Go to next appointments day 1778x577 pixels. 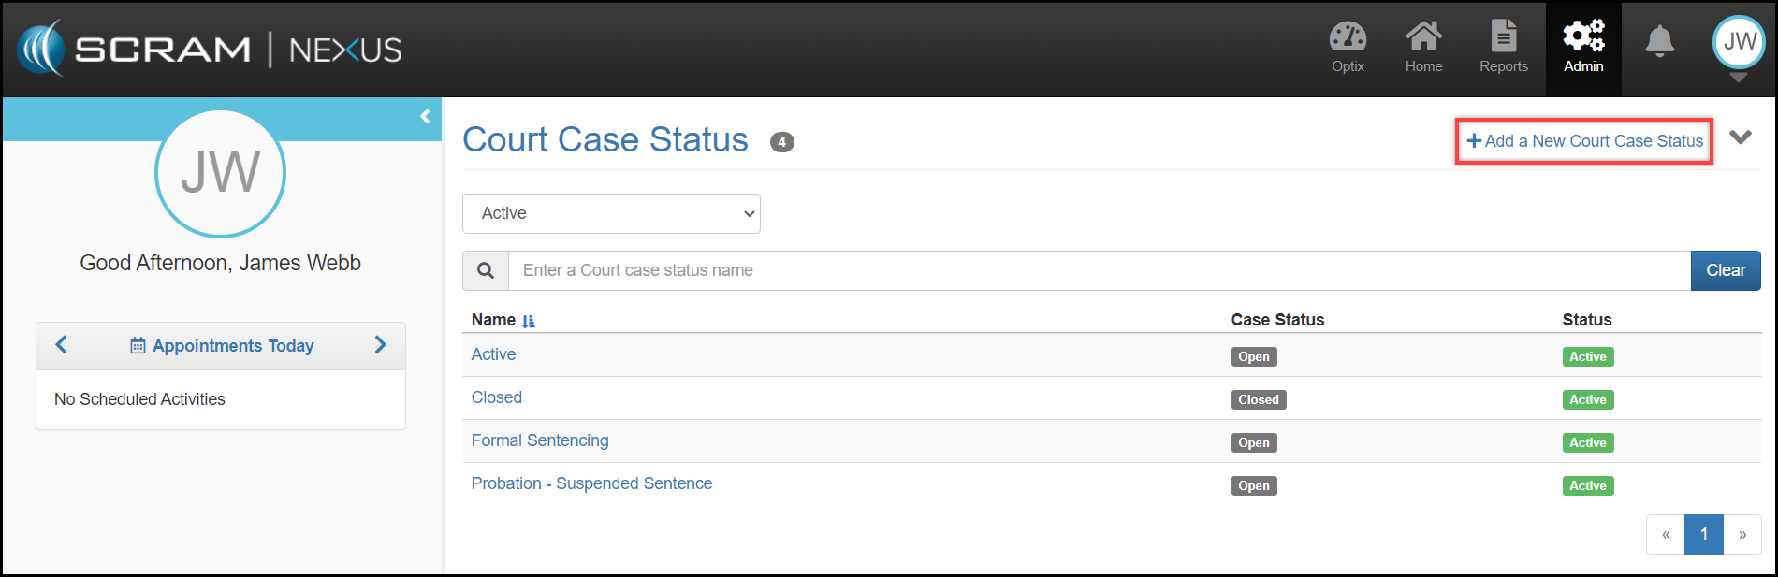click(x=380, y=345)
